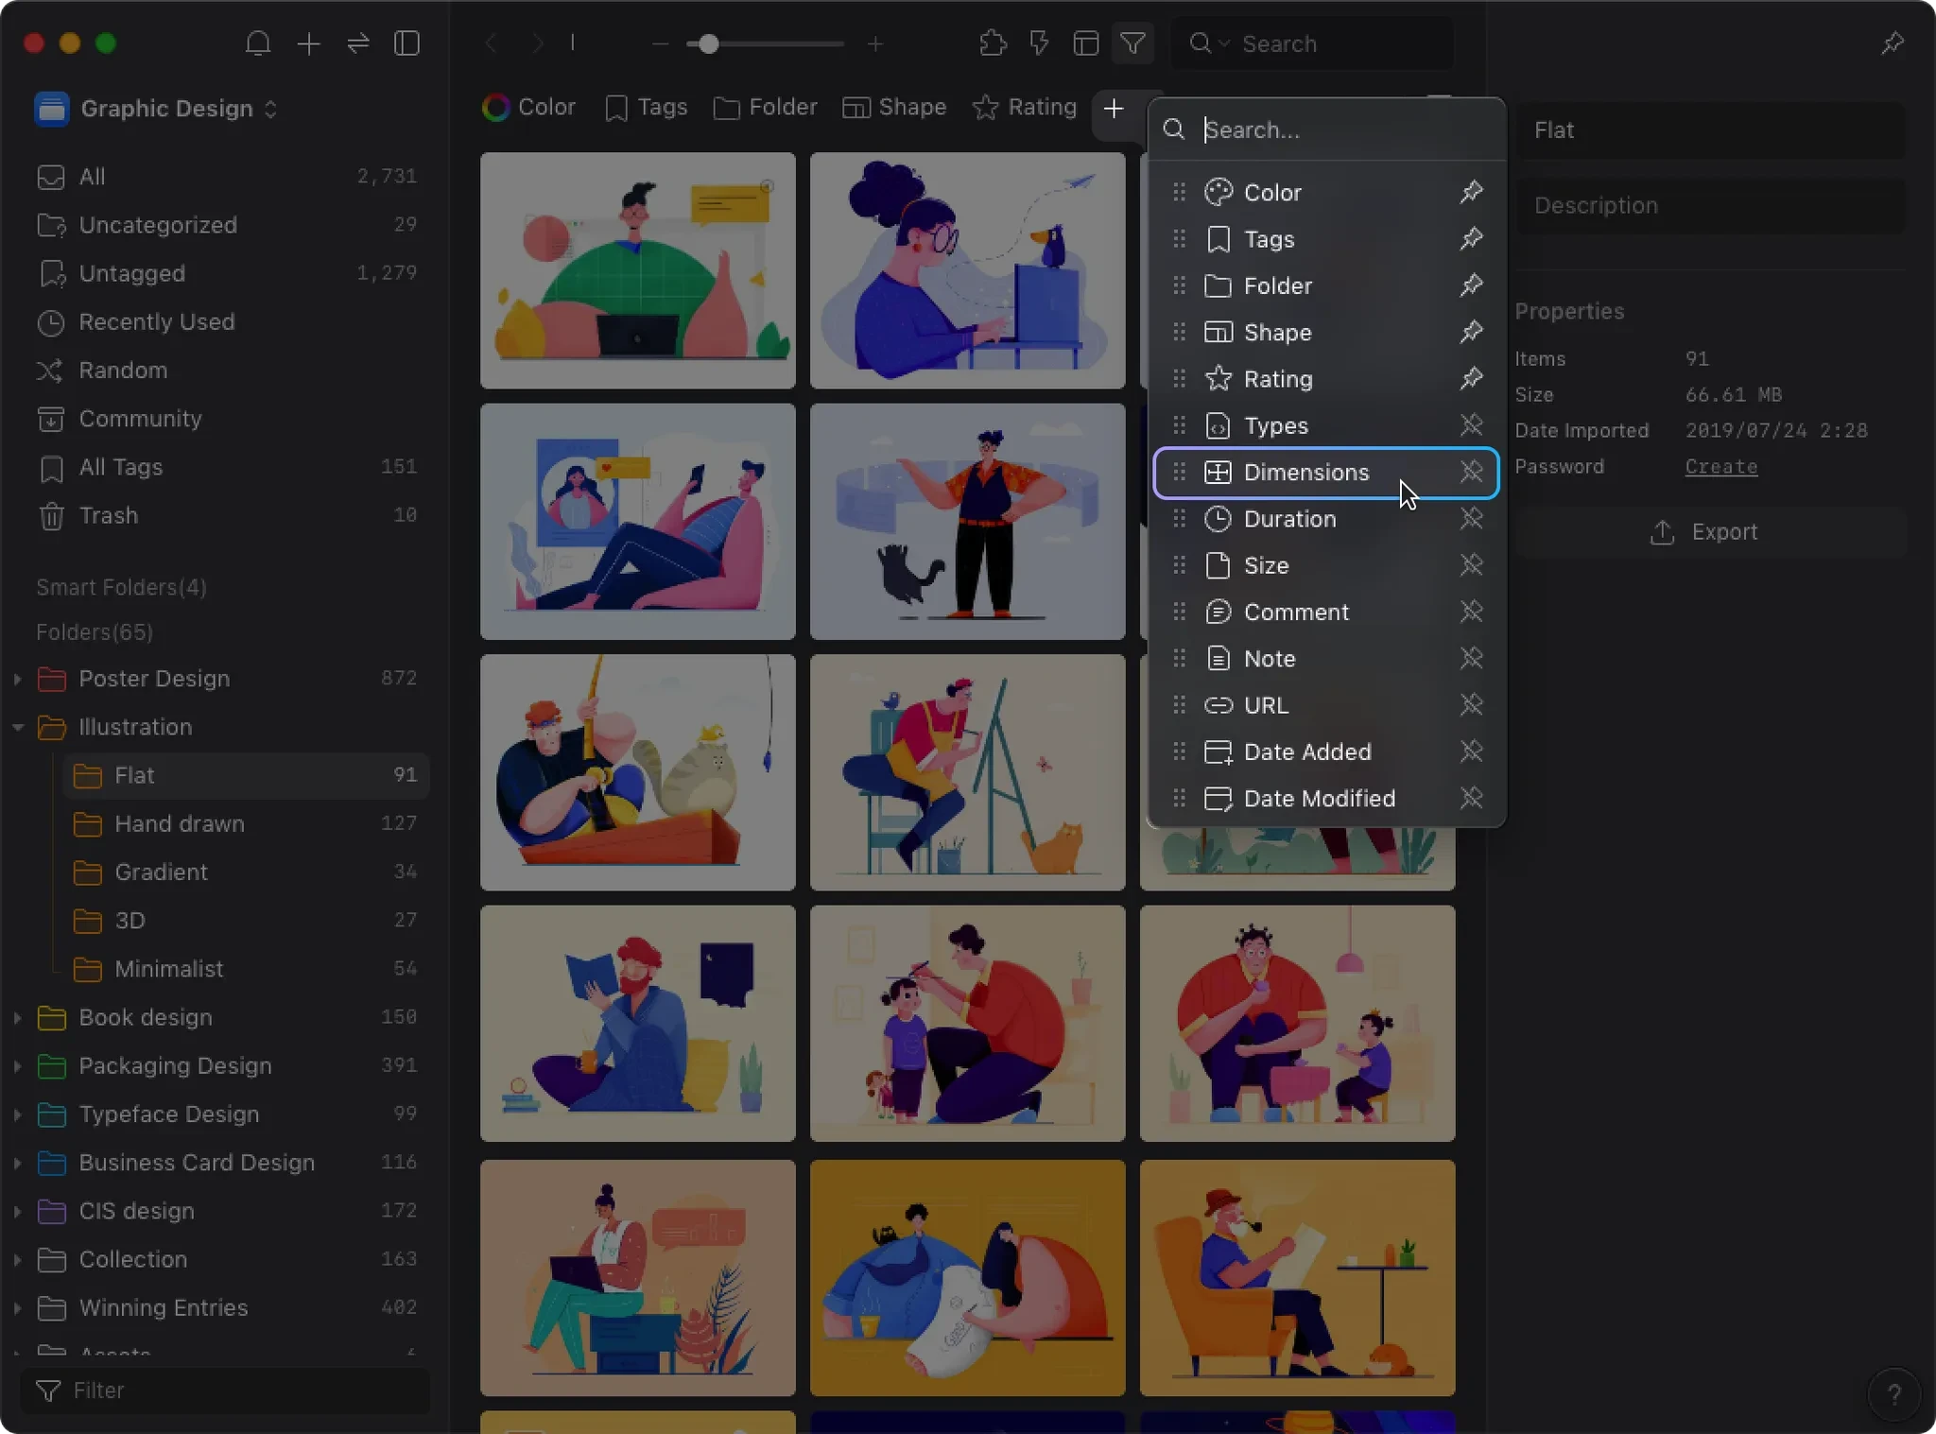The height and width of the screenshot is (1434, 1936).
Task: Pin the Size filter
Action: pos(1471,564)
